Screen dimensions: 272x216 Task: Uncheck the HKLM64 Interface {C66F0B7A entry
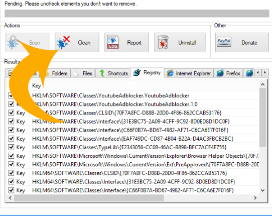coord(11,190)
